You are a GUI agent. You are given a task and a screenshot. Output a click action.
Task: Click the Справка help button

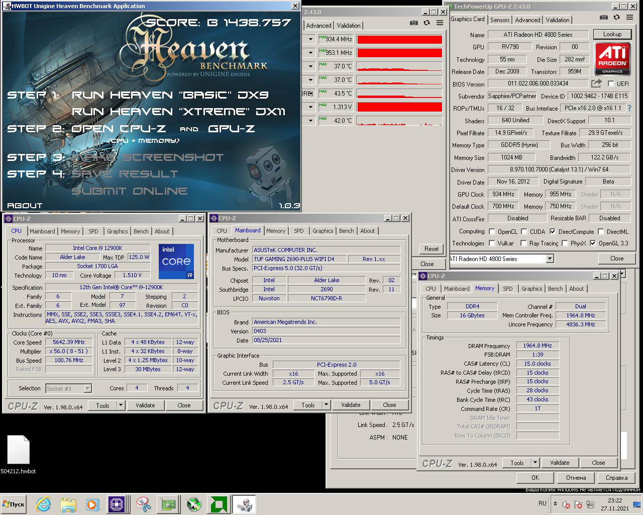pos(616,478)
